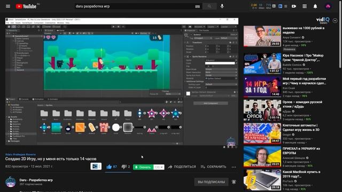The image size is (342, 192).
Task: Click the grey extension icon beside vidIQ stats
Action: [274, 6]
